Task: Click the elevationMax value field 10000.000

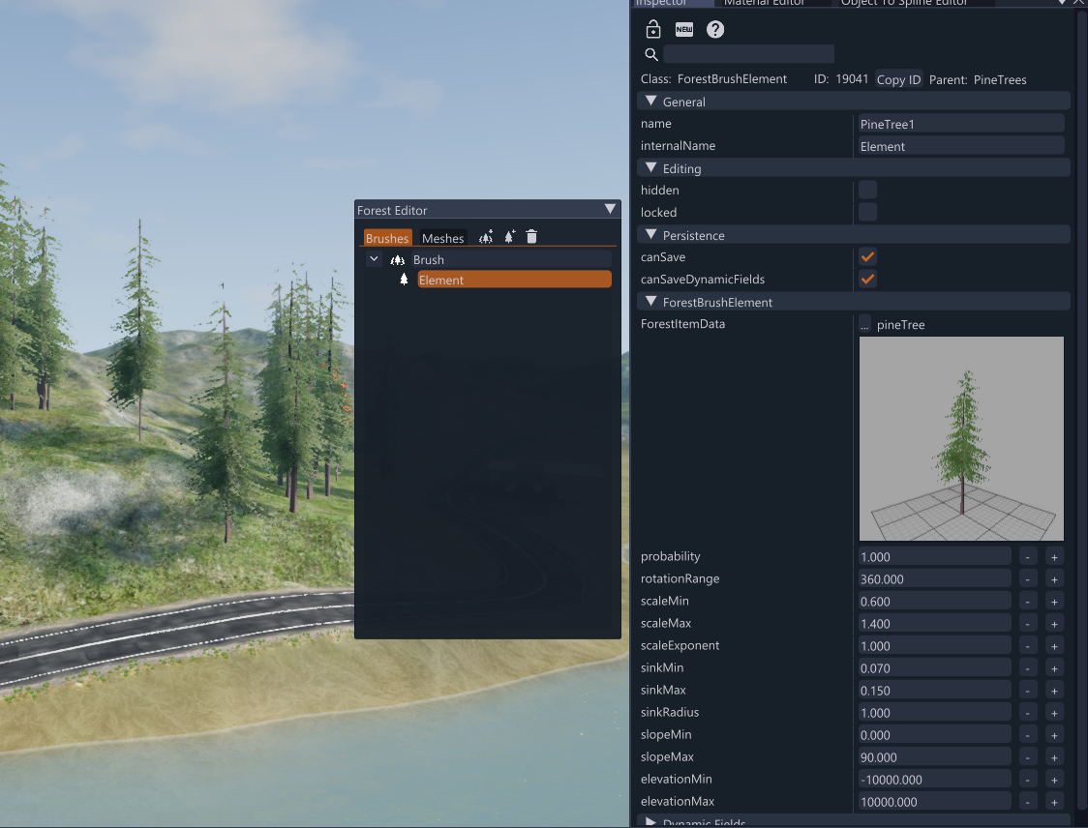Action: click(935, 802)
